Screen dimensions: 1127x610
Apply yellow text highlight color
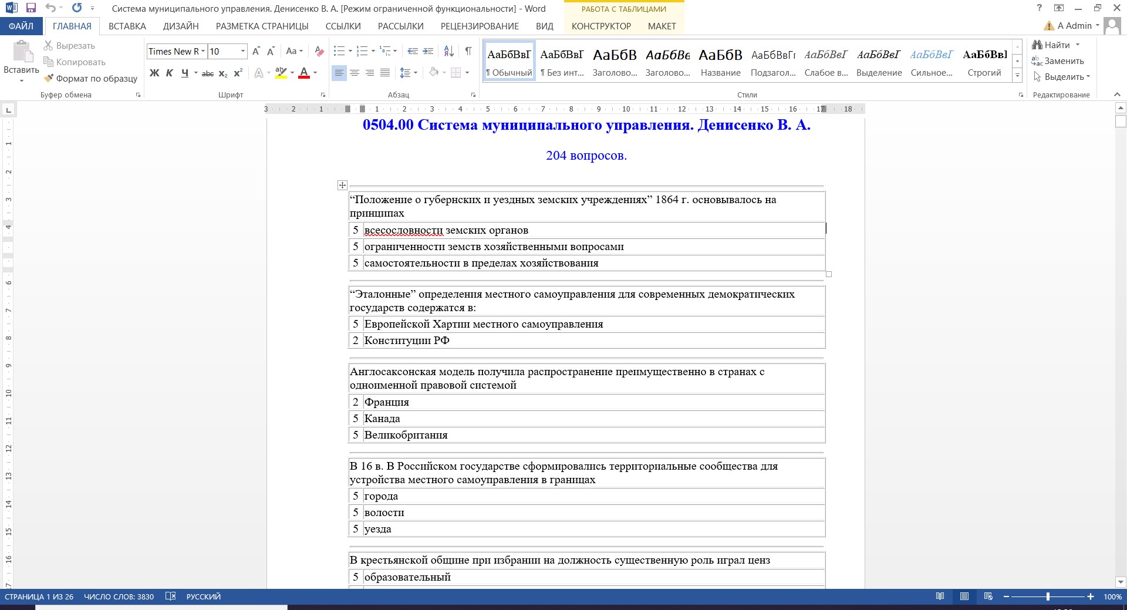(x=281, y=73)
